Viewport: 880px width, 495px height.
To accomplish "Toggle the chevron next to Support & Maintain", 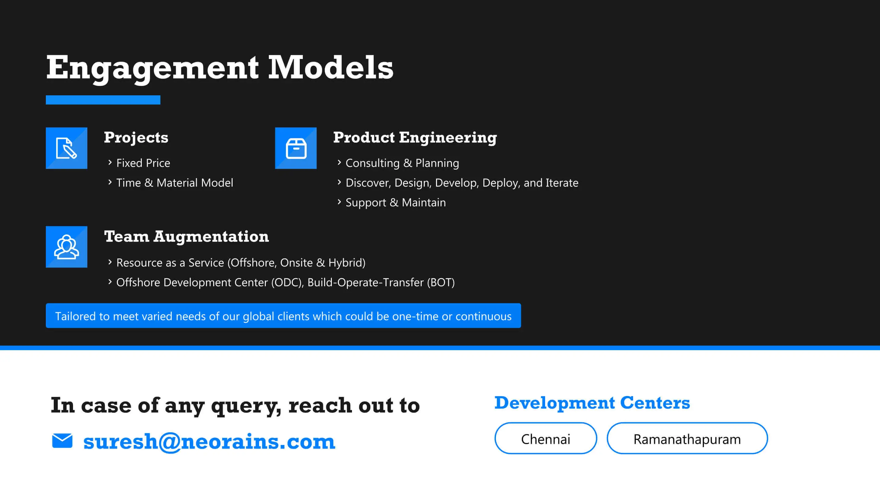I will 339,202.
